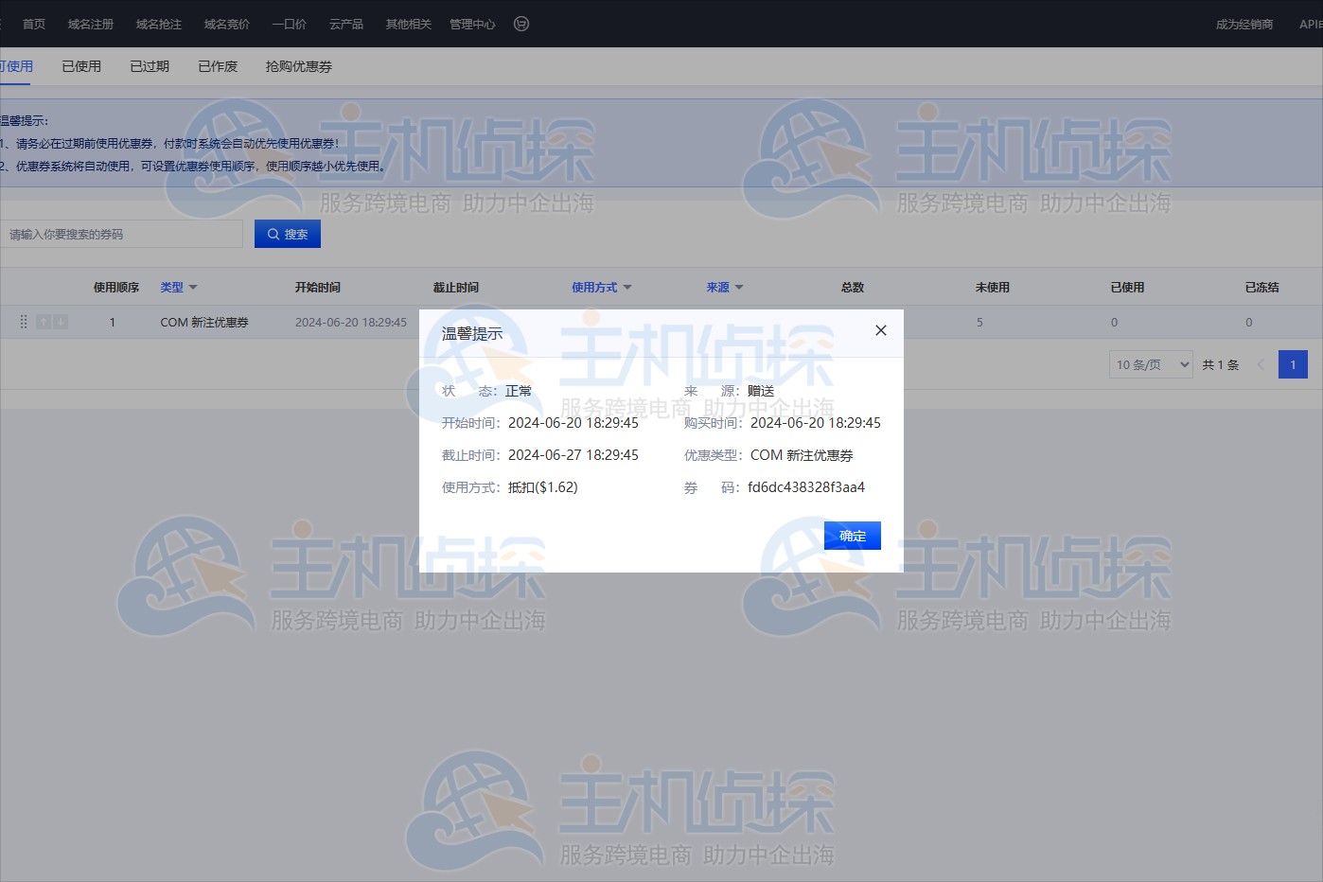Open the 来源 column filter
Viewport: 1323px width, 882px height.
[739, 288]
